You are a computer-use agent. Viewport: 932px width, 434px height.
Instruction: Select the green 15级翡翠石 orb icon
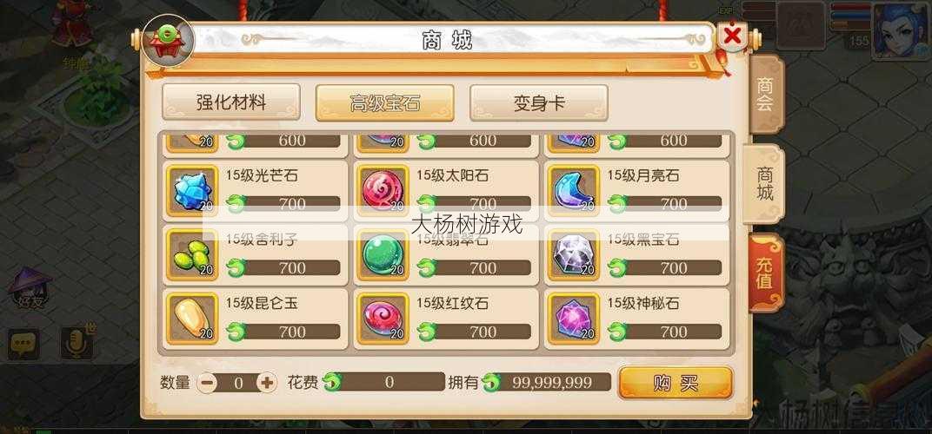click(383, 254)
